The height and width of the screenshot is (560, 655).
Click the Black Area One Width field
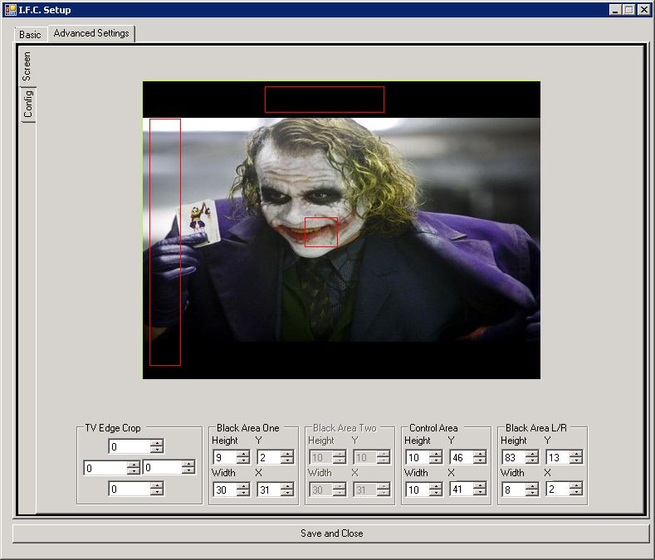tap(224, 489)
